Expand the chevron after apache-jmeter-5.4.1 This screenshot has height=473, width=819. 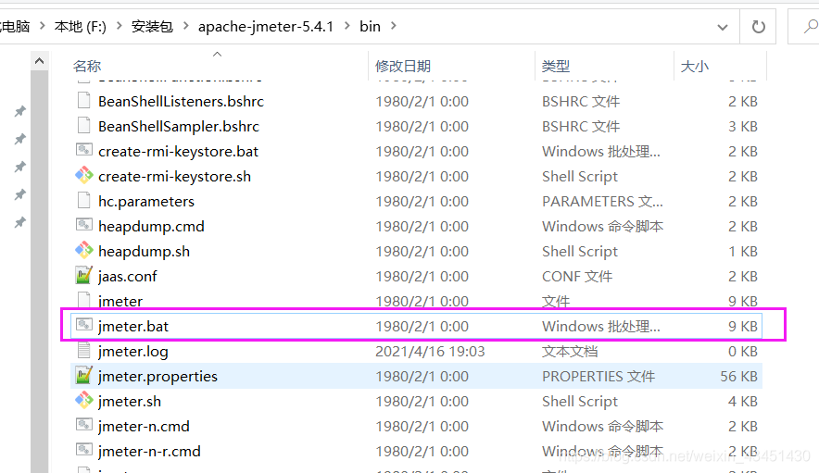(346, 26)
